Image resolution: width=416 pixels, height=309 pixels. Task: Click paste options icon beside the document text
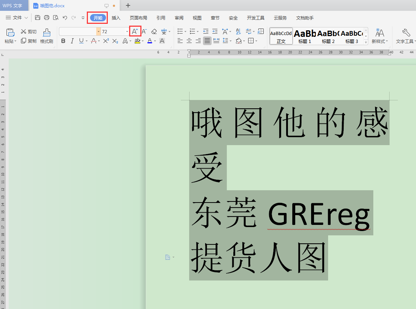pos(168,257)
